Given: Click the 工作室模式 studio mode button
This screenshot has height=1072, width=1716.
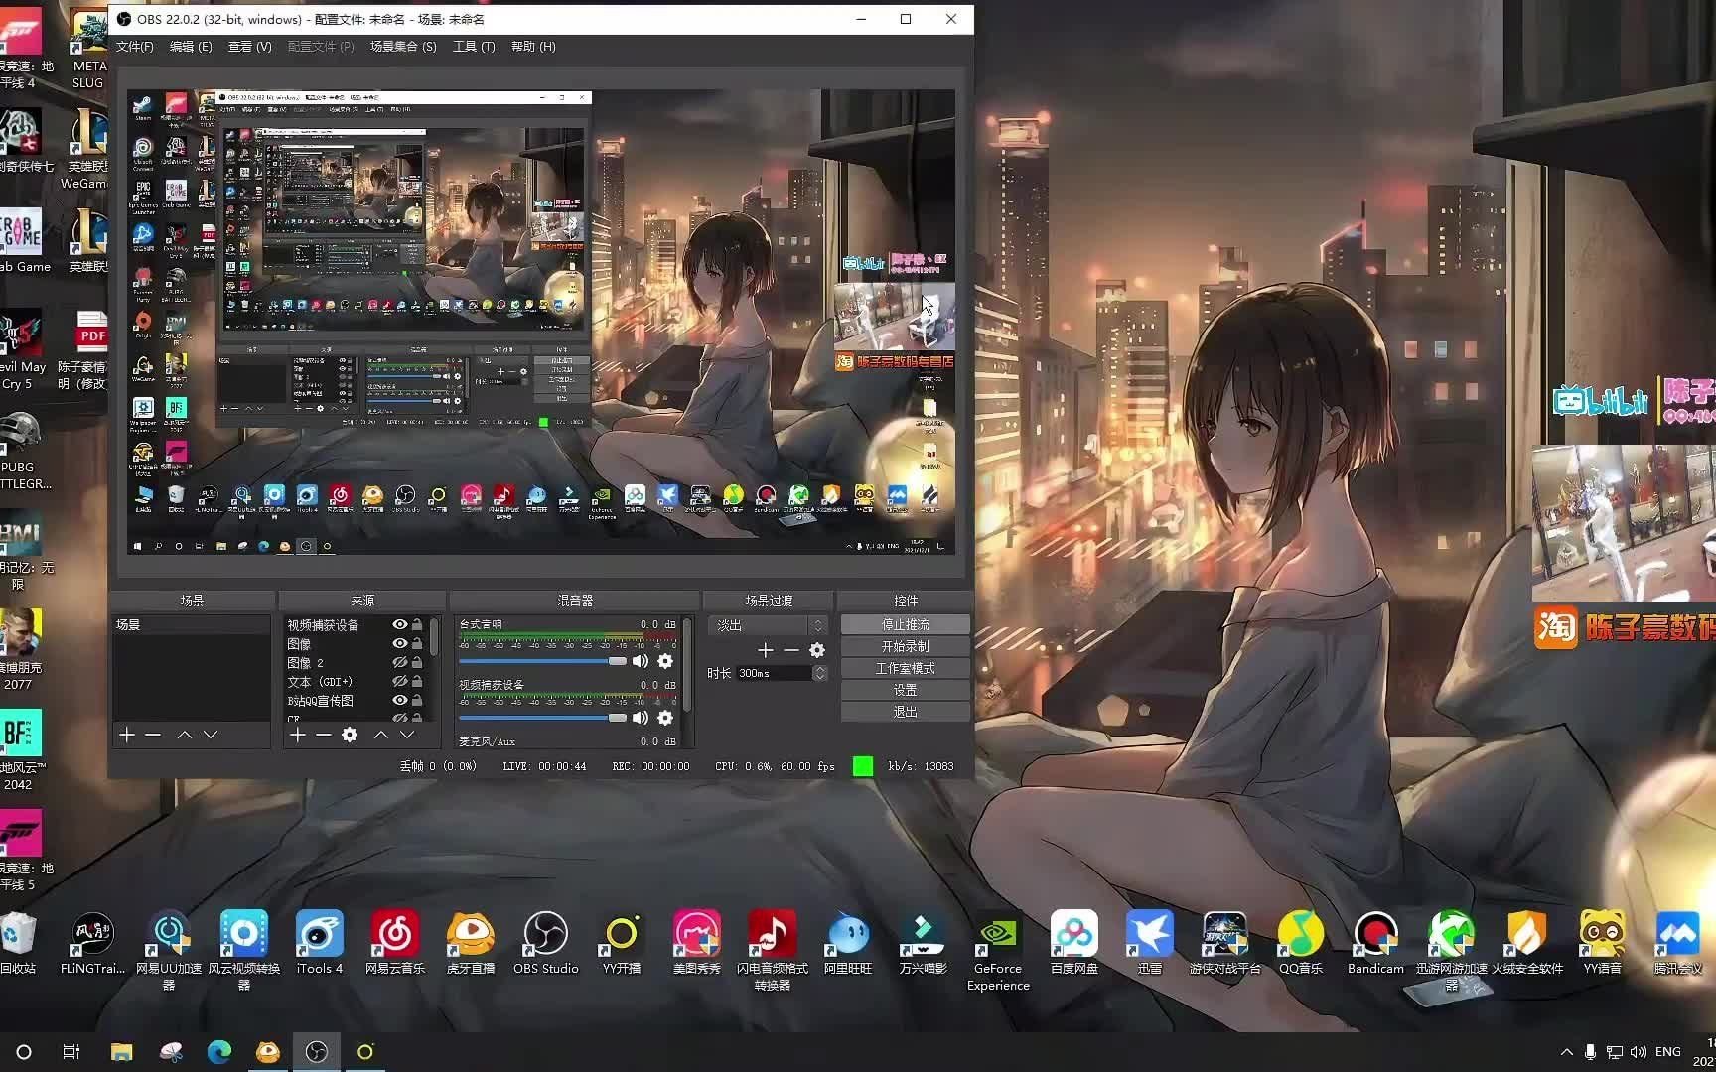Looking at the screenshot, I should [906, 669].
